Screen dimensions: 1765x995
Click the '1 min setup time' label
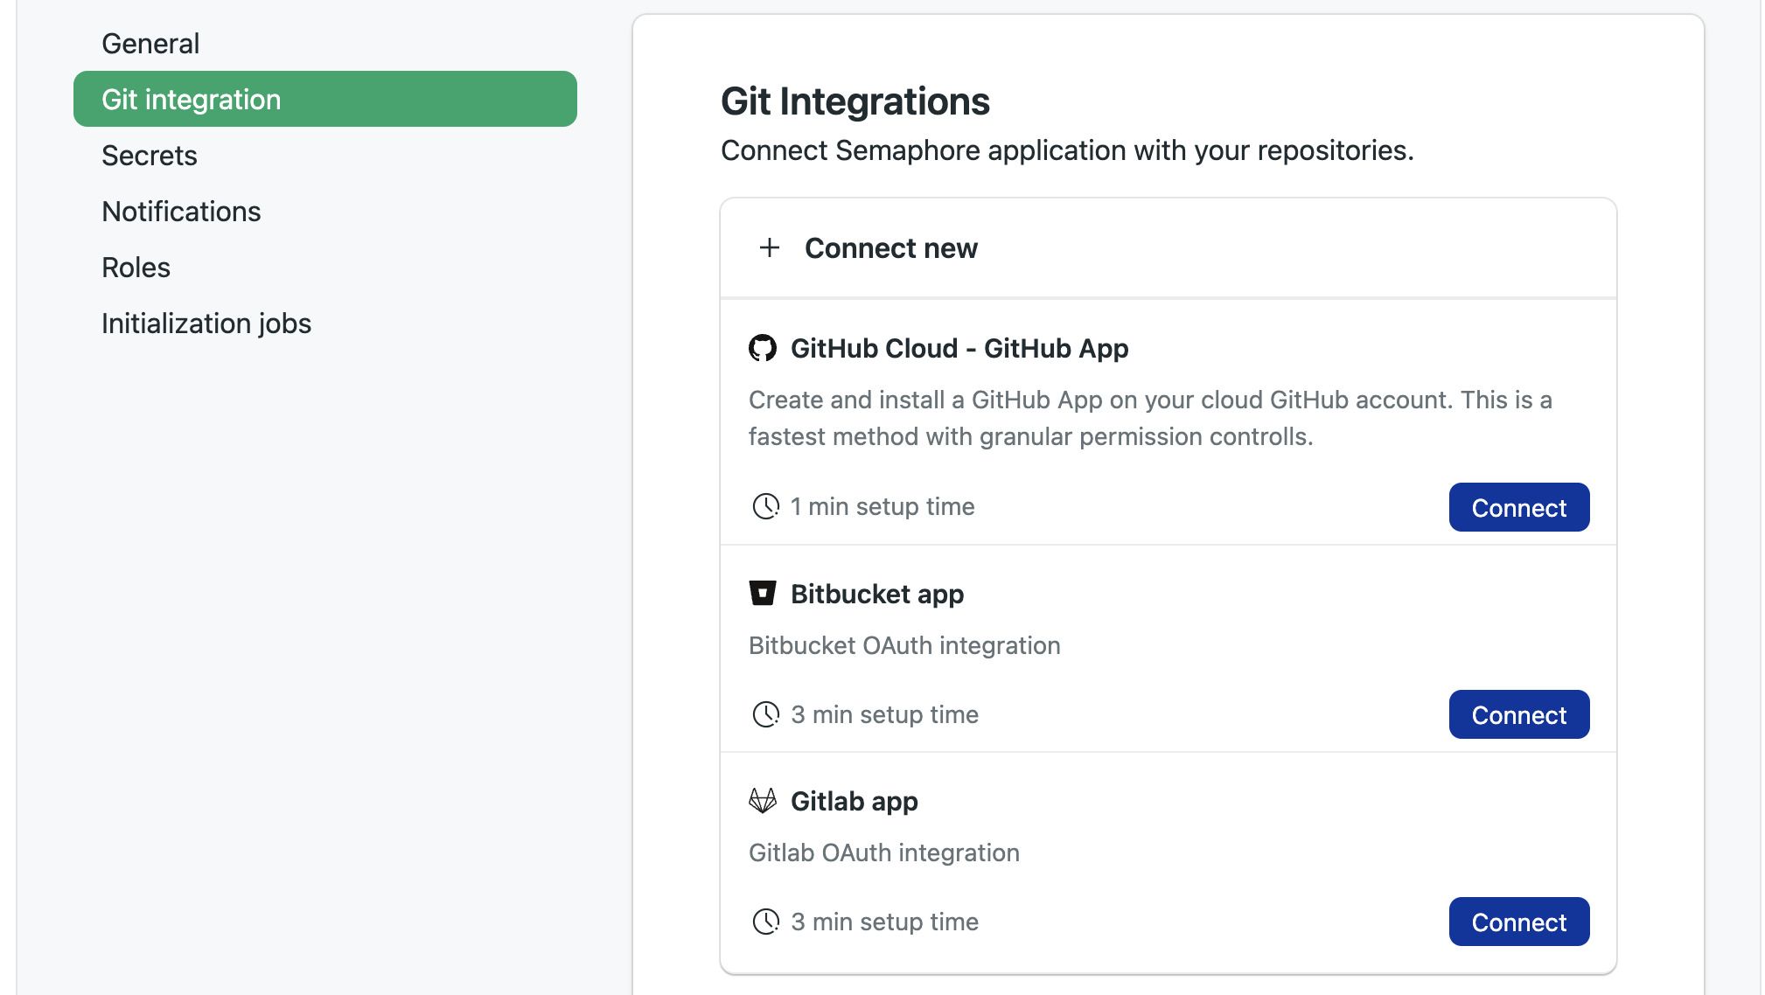(882, 506)
